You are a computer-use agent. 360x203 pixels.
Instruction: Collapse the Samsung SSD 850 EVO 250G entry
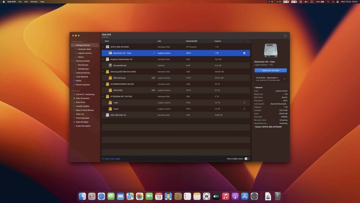[103, 72]
